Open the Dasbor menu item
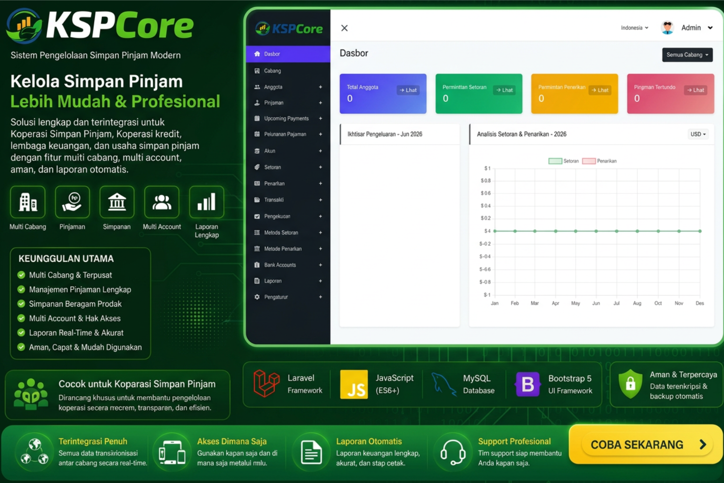 (x=288, y=54)
